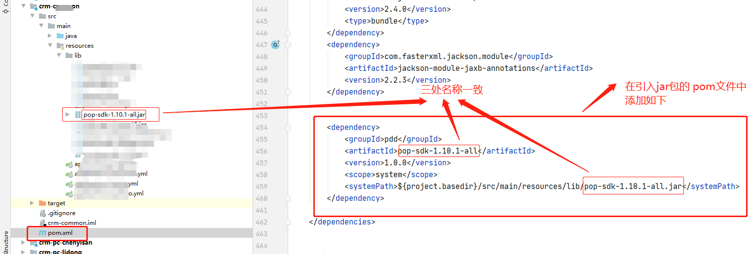
Task: Click the pop-sdk jar archive icon
Action: coord(77,115)
